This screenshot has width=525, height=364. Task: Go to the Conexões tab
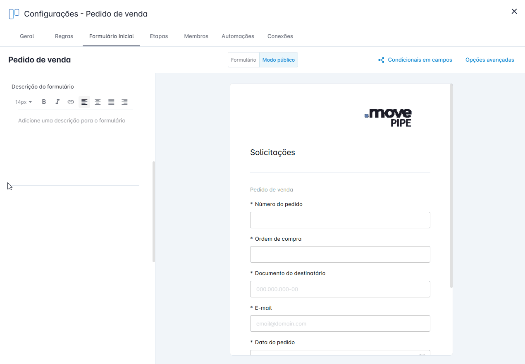pyautogui.click(x=280, y=36)
